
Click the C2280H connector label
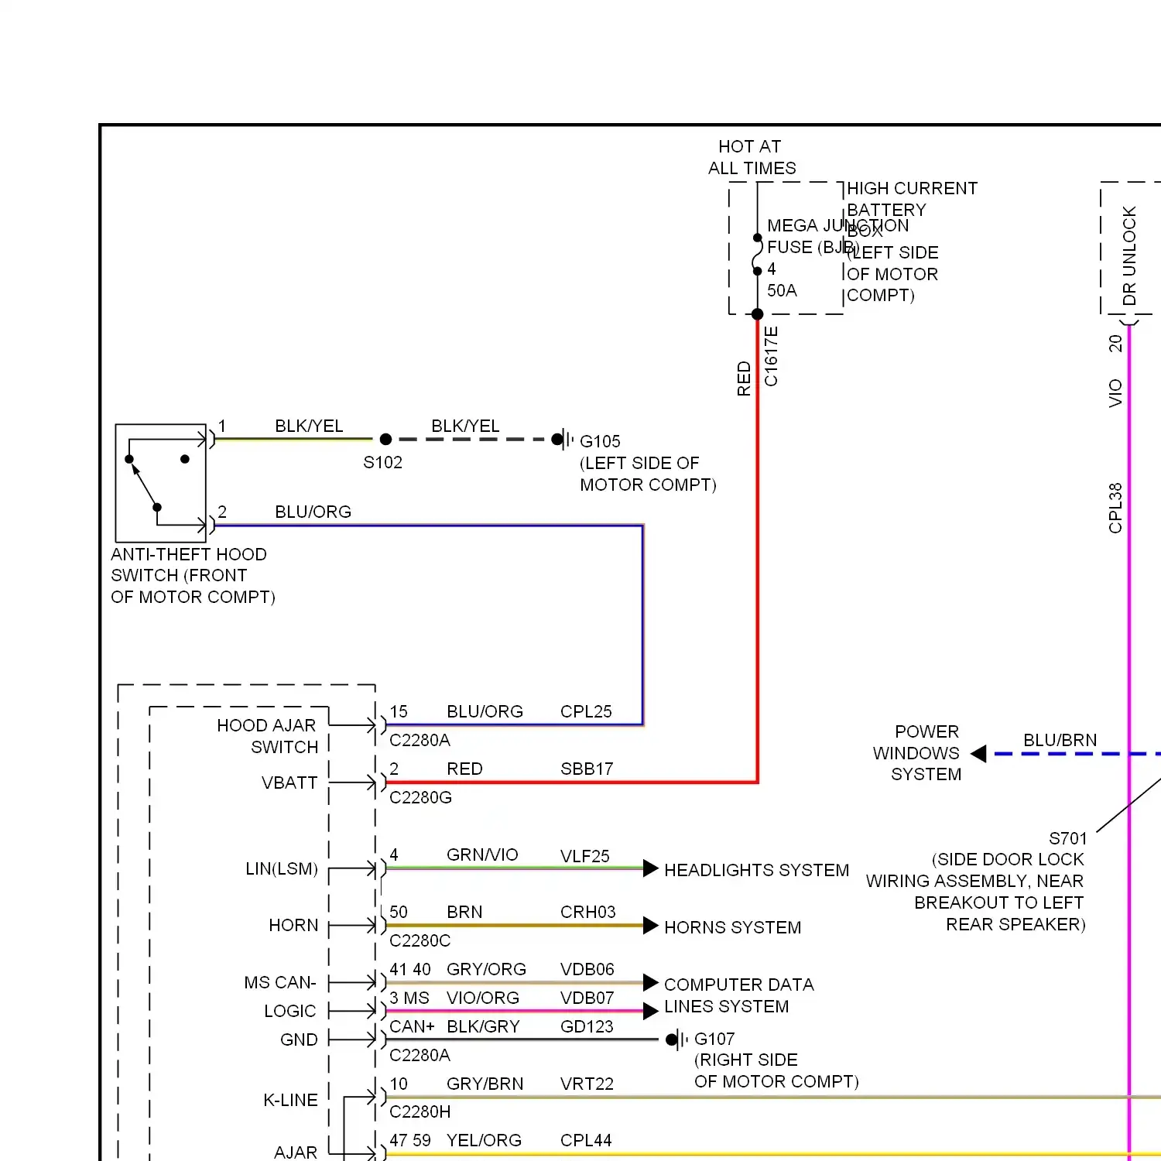(x=420, y=1111)
